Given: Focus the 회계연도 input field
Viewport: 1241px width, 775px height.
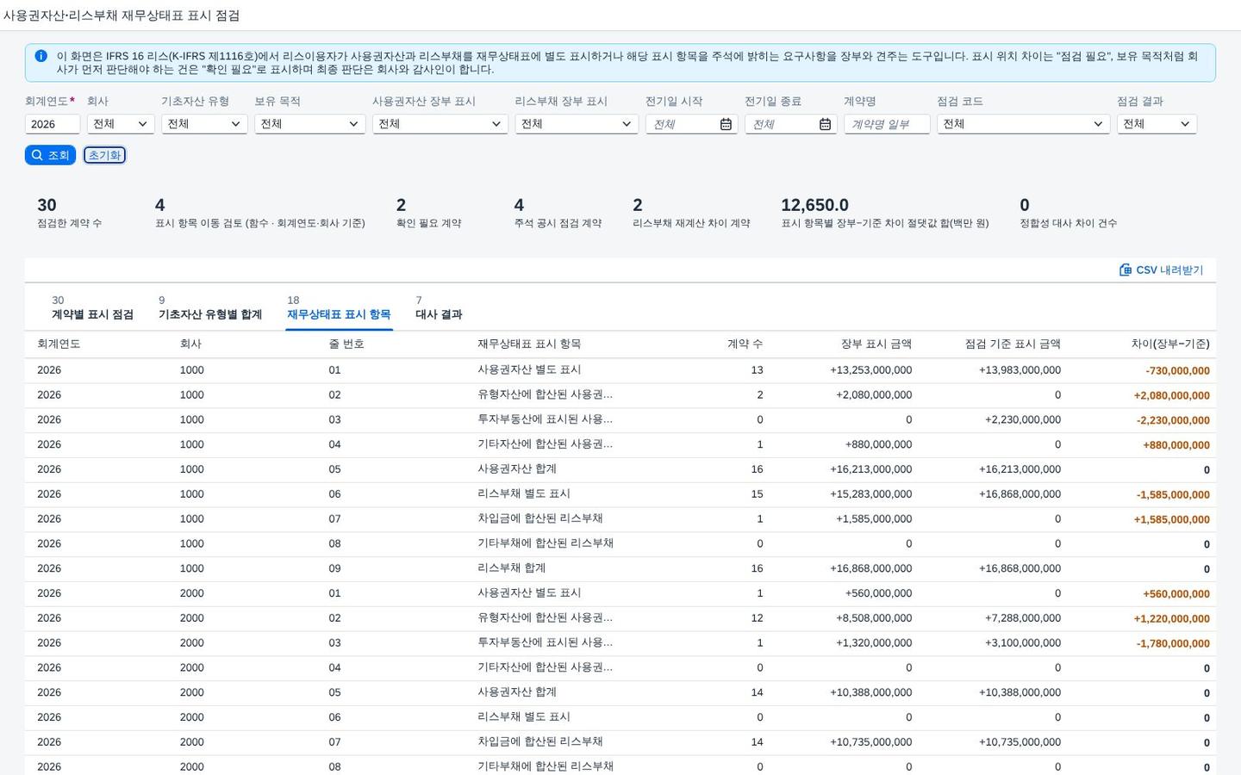Looking at the screenshot, I should tap(53, 124).
